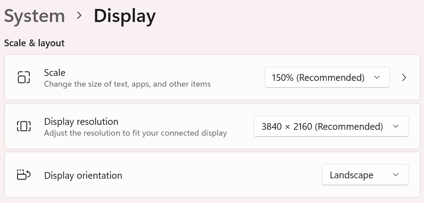
Task: Click the Scale icon
Action: tap(24, 77)
